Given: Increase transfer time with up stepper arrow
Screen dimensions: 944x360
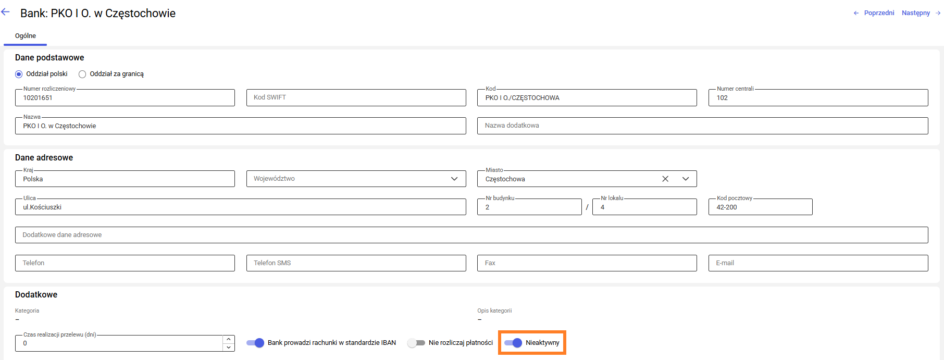Looking at the screenshot, I should [x=228, y=339].
